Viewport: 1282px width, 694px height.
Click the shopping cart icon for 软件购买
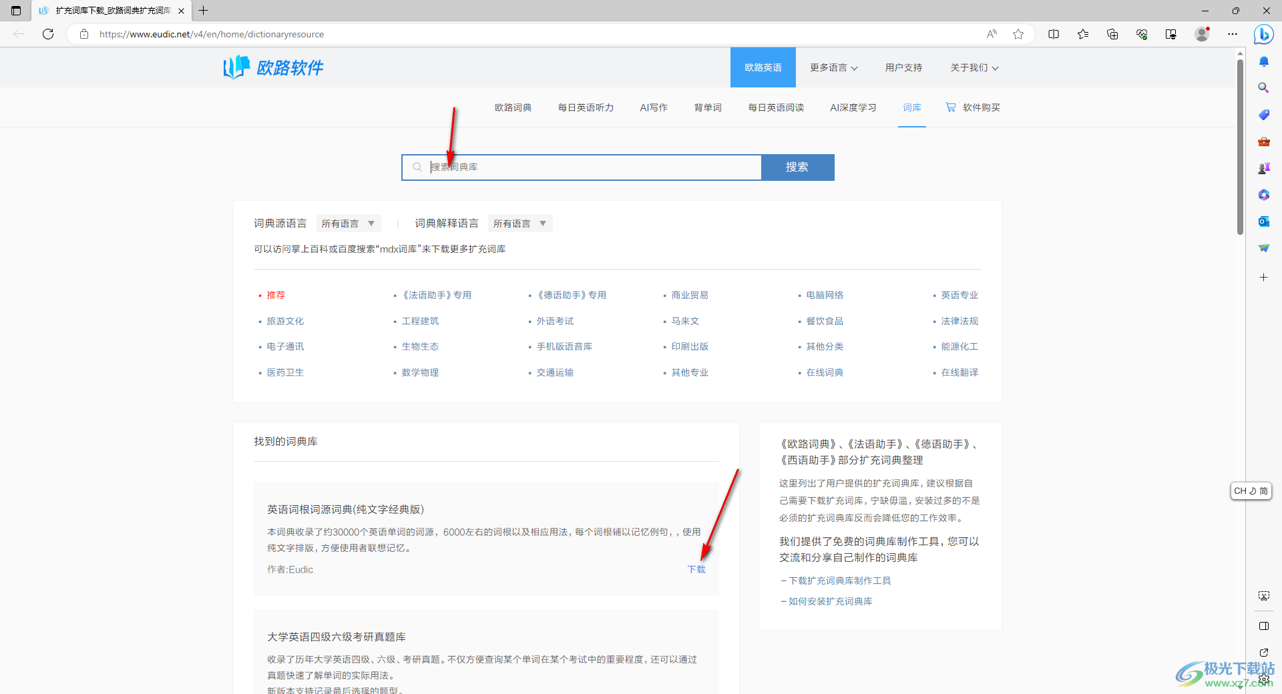951,107
